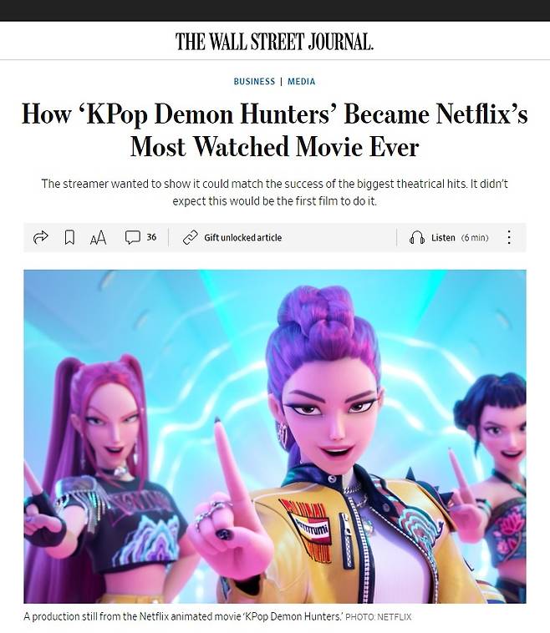The height and width of the screenshot is (633, 550).
Task: Bookmark this article with the save icon
Action: 69,237
